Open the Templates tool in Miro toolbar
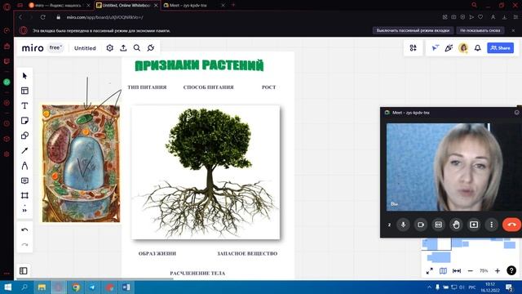Image resolution: width=522 pixels, height=294 pixels. coord(24,91)
